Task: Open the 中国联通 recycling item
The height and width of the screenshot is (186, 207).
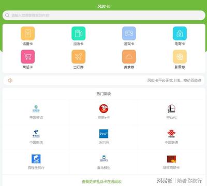Action: (x=171, y=137)
